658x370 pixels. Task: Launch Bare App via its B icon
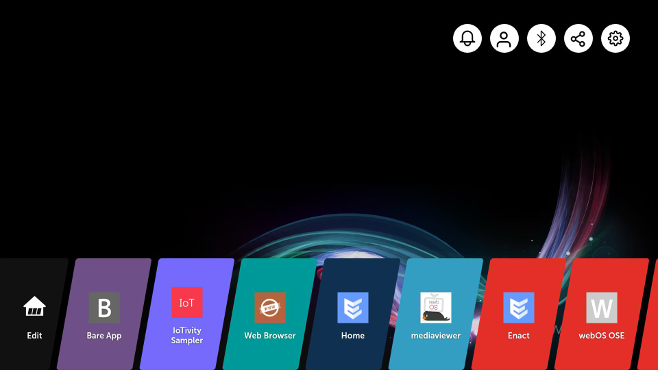click(x=104, y=308)
